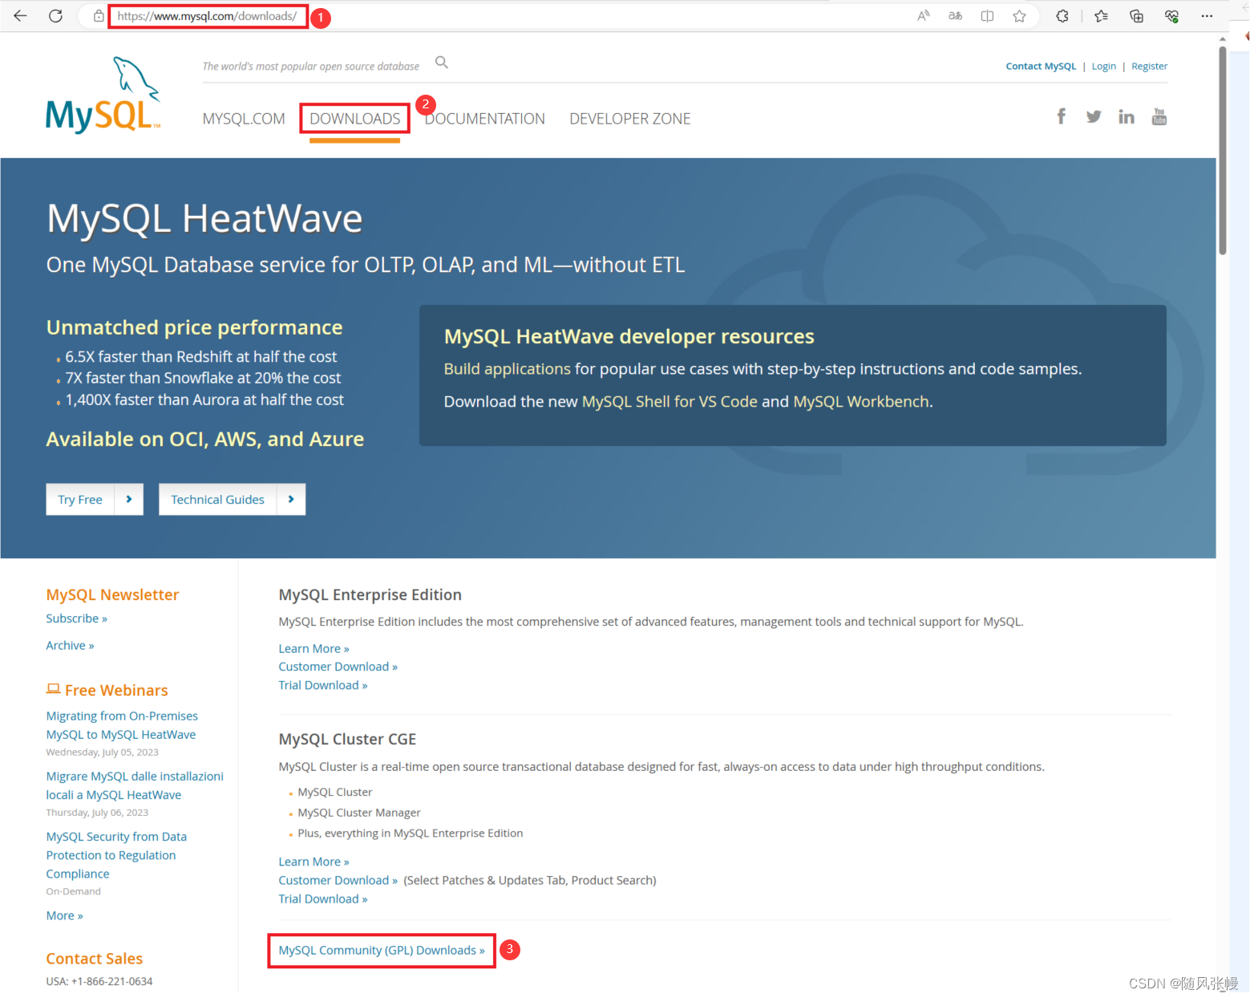This screenshot has height=998, width=1250.
Task: Open browser extensions puzzle icon
Action: [1062, 16]
